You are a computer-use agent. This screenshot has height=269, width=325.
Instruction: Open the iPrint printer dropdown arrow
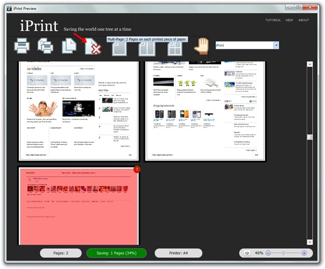tap(276, 45)
